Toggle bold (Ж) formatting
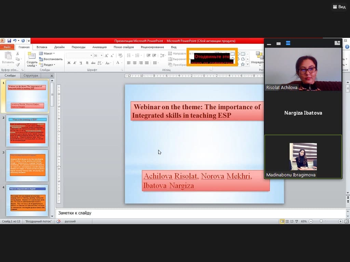This screenshot has height=262, width=350. tap(69, 63)
